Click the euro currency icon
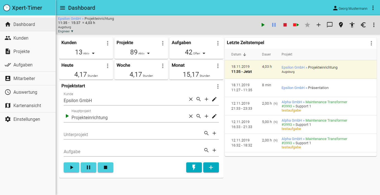The height and width of the screenshot is (195, 380). [363, 25]
